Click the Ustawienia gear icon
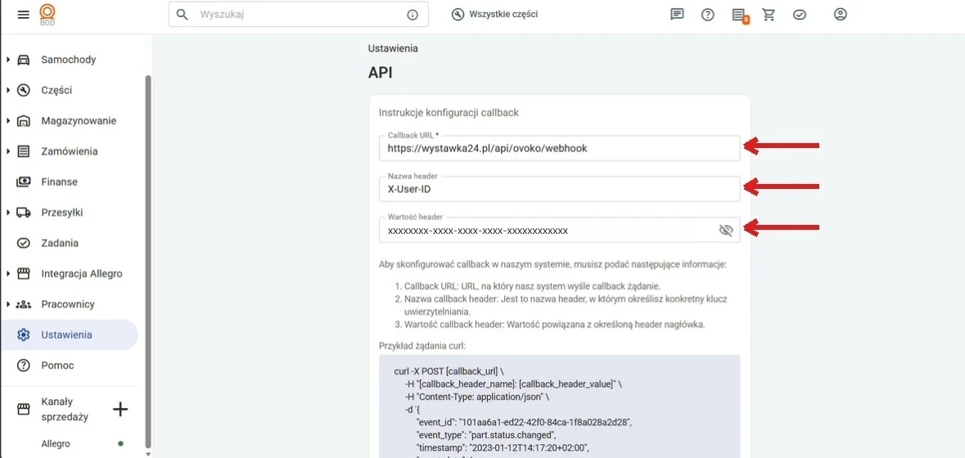This screenshot has width=965, height=458. [24, 335]
